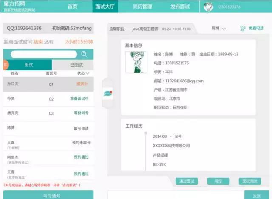Click the candidate search input field
This screenshot has width=272, height=199.
[44, 54]
